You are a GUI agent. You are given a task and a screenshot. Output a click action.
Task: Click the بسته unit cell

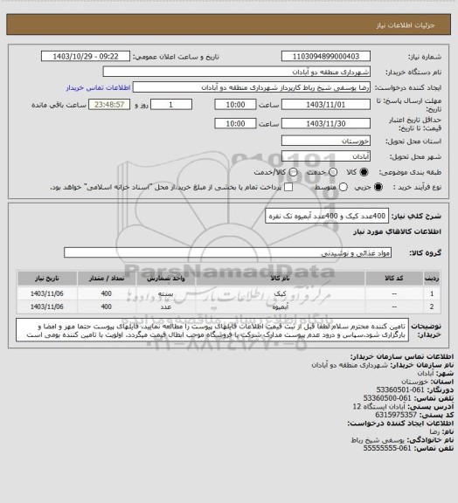(166, 293)
